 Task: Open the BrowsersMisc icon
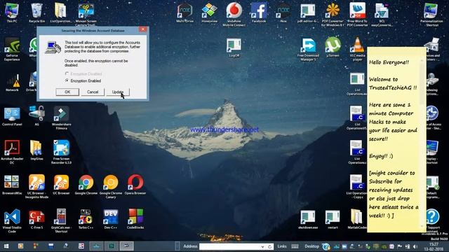(x=12, y=185)
